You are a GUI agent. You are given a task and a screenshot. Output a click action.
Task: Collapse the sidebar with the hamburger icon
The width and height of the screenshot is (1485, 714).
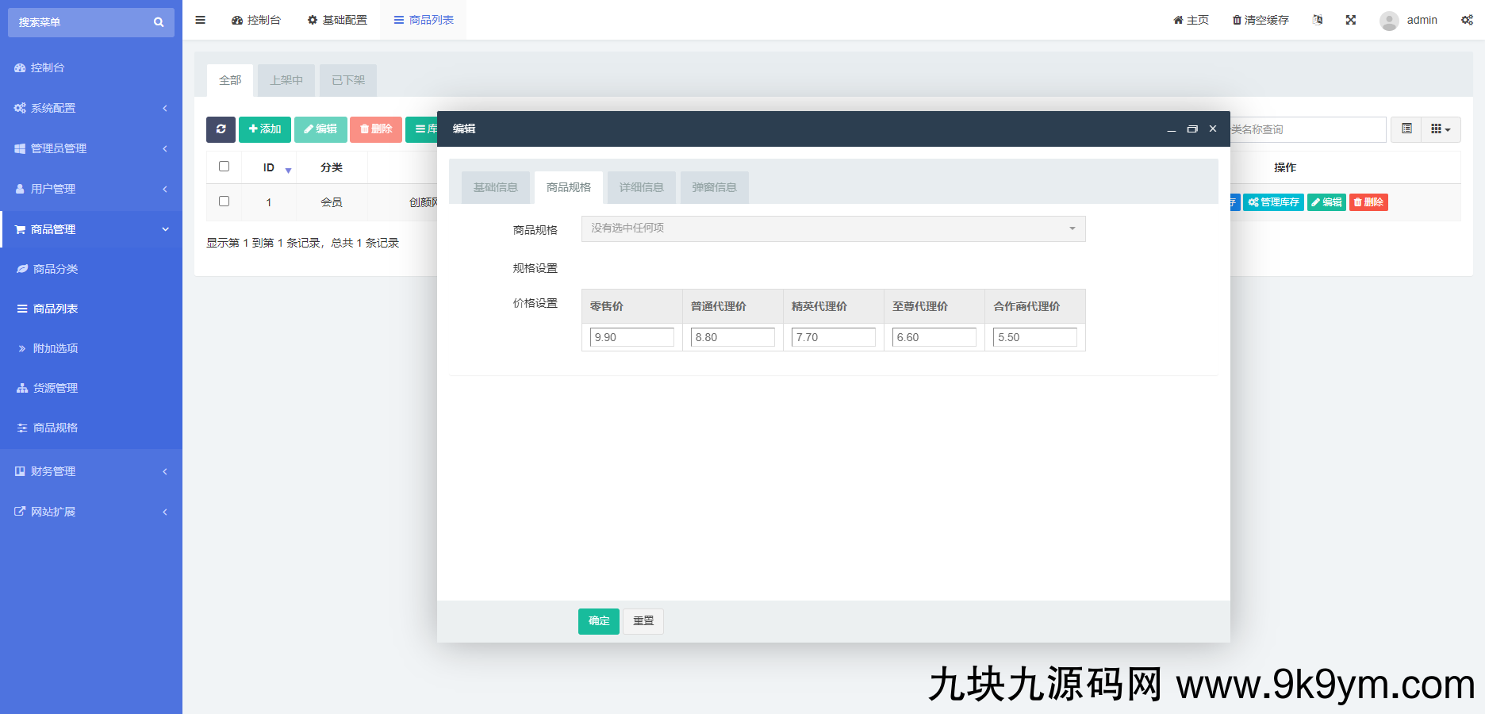[x=200, y=20]
